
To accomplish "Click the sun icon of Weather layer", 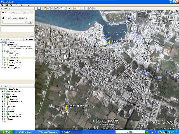I will (x=8, y=107).
